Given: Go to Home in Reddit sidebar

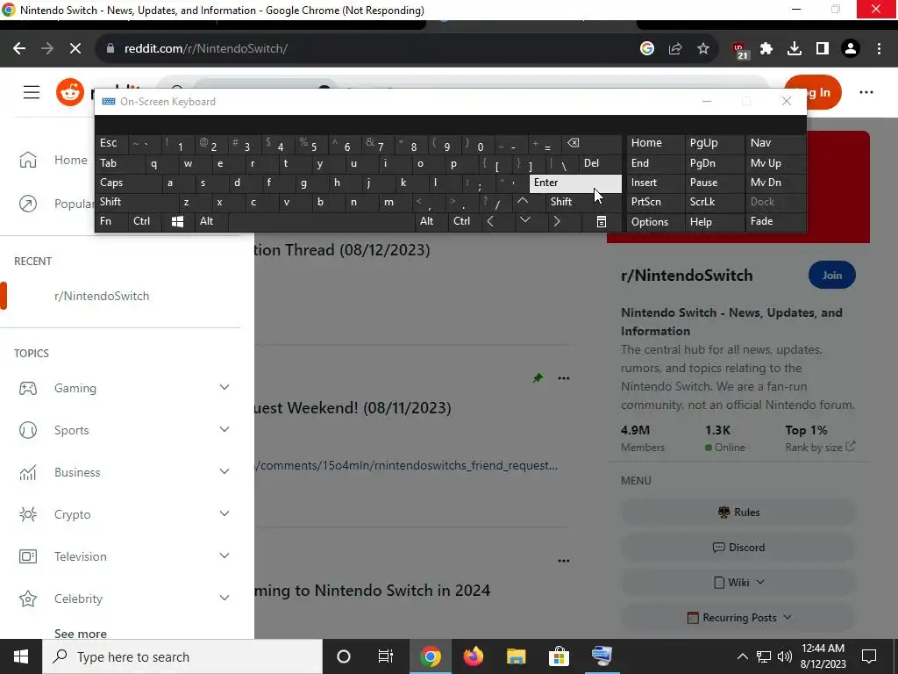Looking at the screenshot, I should [x=120, y=160].
